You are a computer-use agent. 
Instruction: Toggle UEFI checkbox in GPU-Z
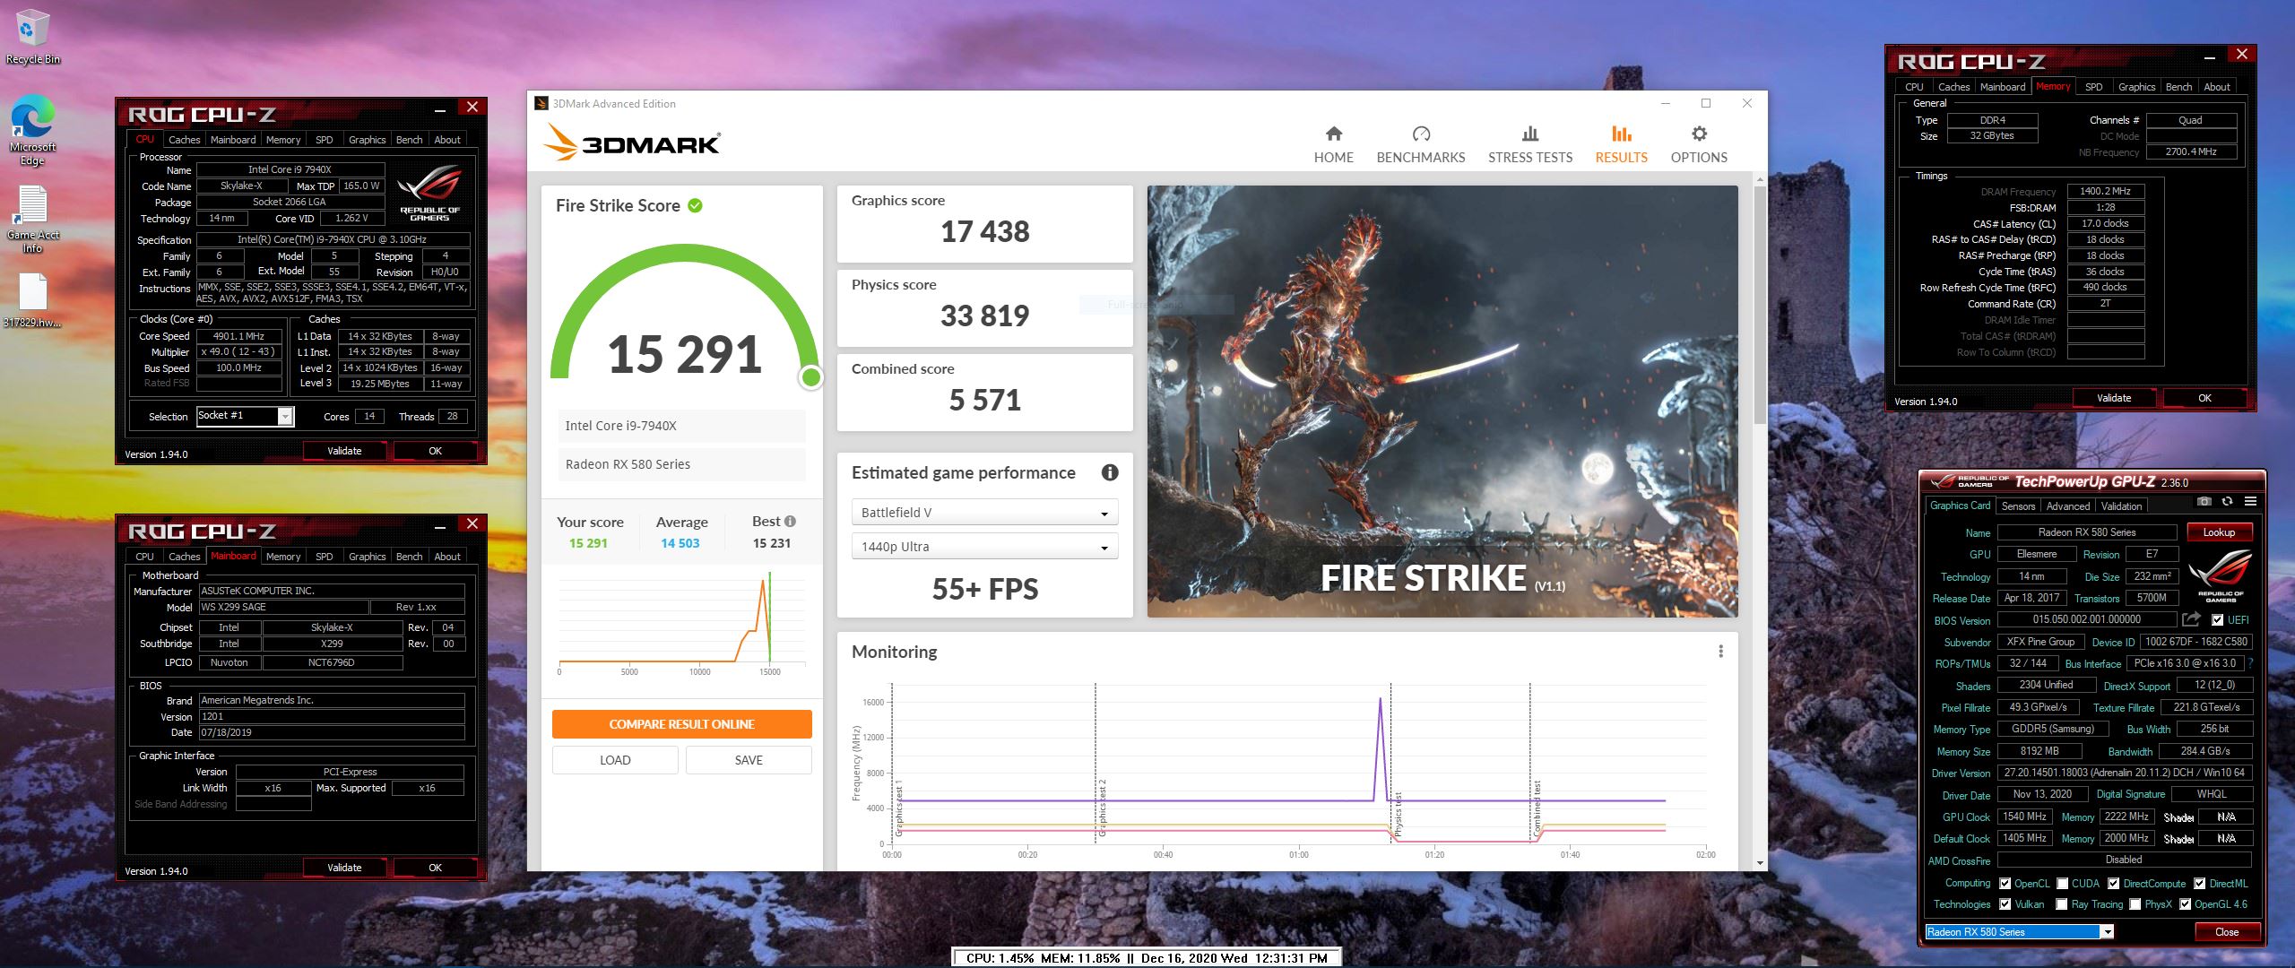[x=2217, y=620]
